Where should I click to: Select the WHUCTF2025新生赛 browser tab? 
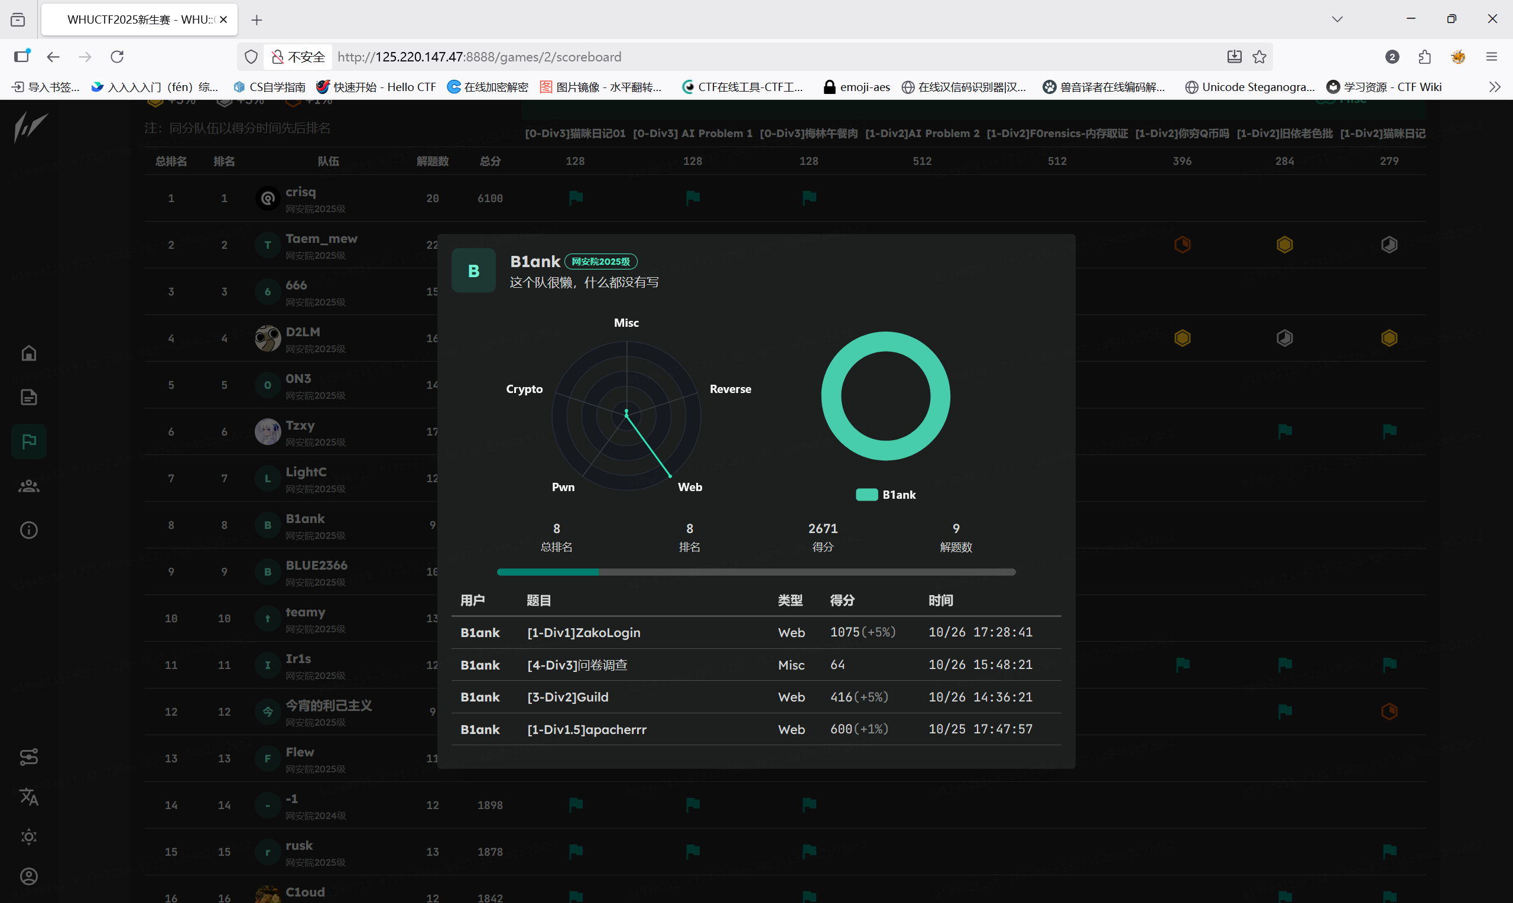[140, 20]
